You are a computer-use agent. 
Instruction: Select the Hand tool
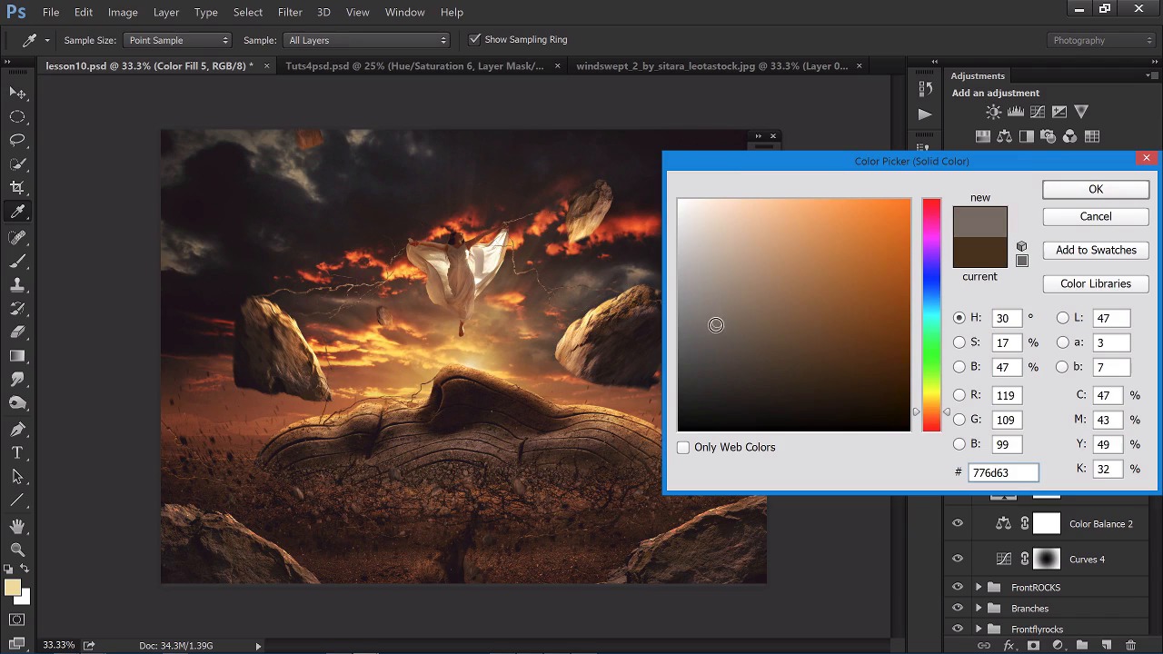pyautogui.click(x=17, y=526)
